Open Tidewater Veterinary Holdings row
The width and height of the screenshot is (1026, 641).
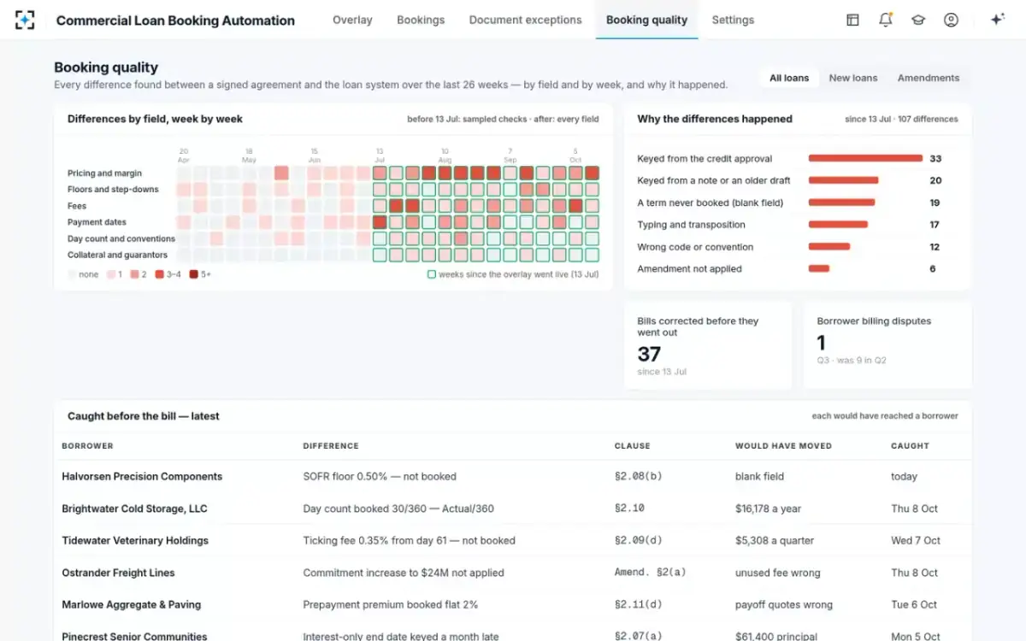(513, 540)
